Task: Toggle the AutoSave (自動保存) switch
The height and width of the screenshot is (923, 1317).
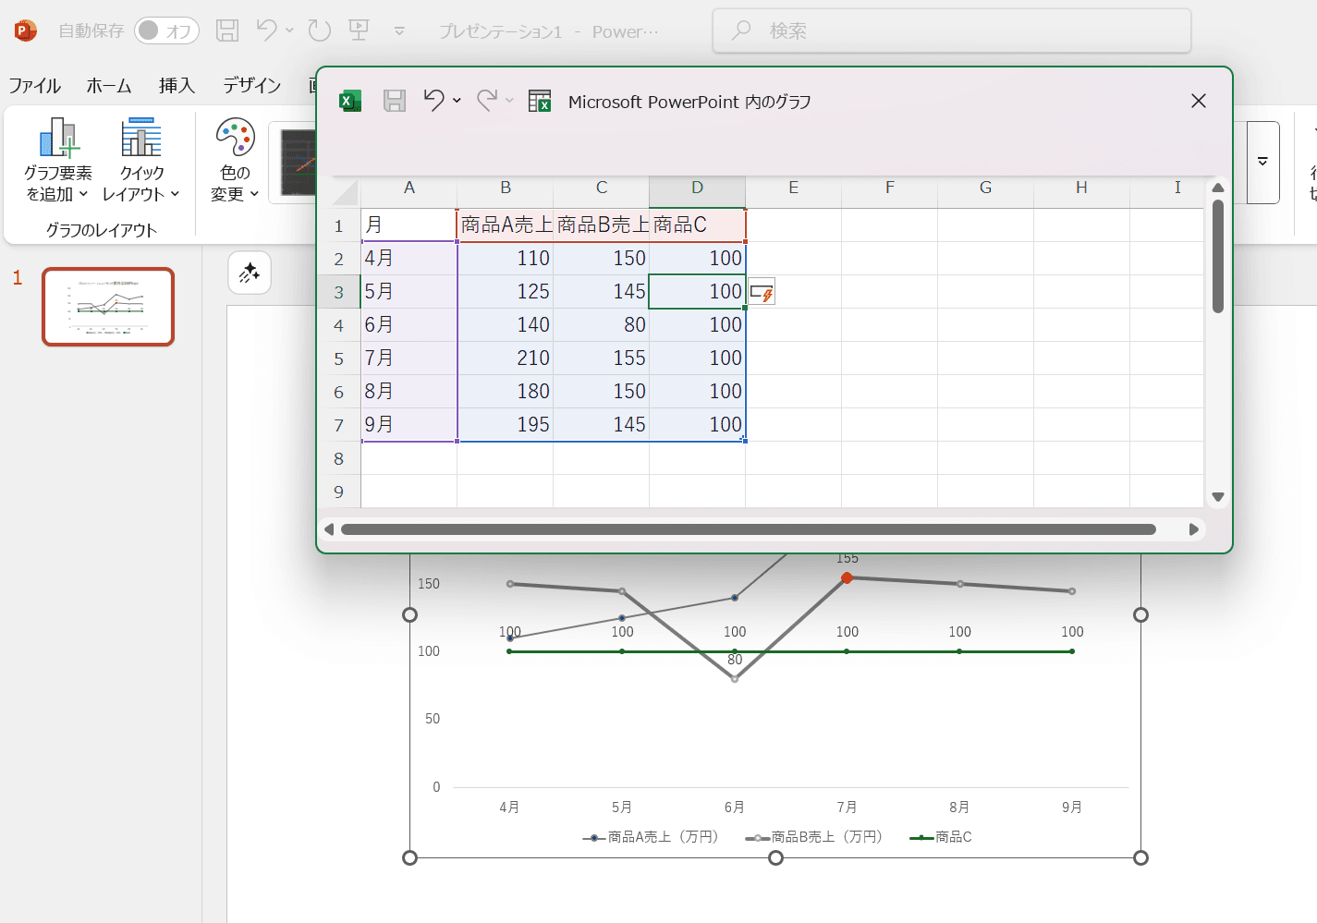Action: pyautogui.click(x=166, y=30)
